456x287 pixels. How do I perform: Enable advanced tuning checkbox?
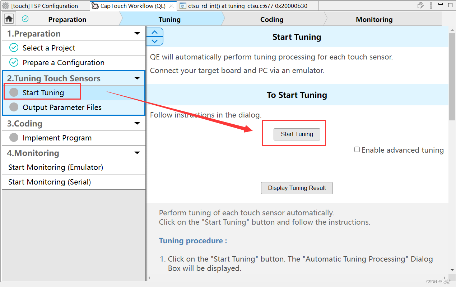(x=357, y=149)
